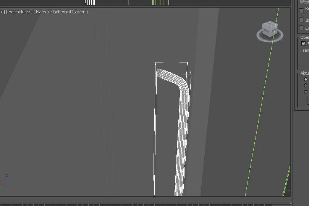Image resolution: width=309 pixels, height=206 pixels.
Task: Click the ViewCube navigation cube
Action: point(270,29)
